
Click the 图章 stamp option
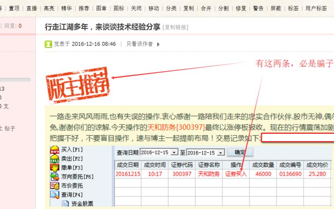coord(101,8)
